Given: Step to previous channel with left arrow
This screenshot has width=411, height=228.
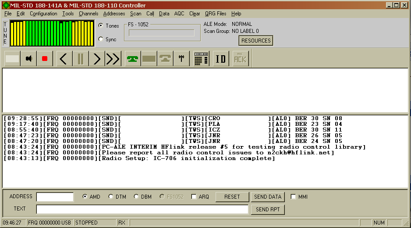Looking at the screenshot, I should (64, 59).
